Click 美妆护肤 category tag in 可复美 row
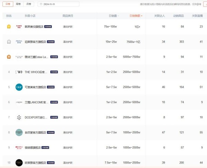207x168 pixels. [68, 87]
